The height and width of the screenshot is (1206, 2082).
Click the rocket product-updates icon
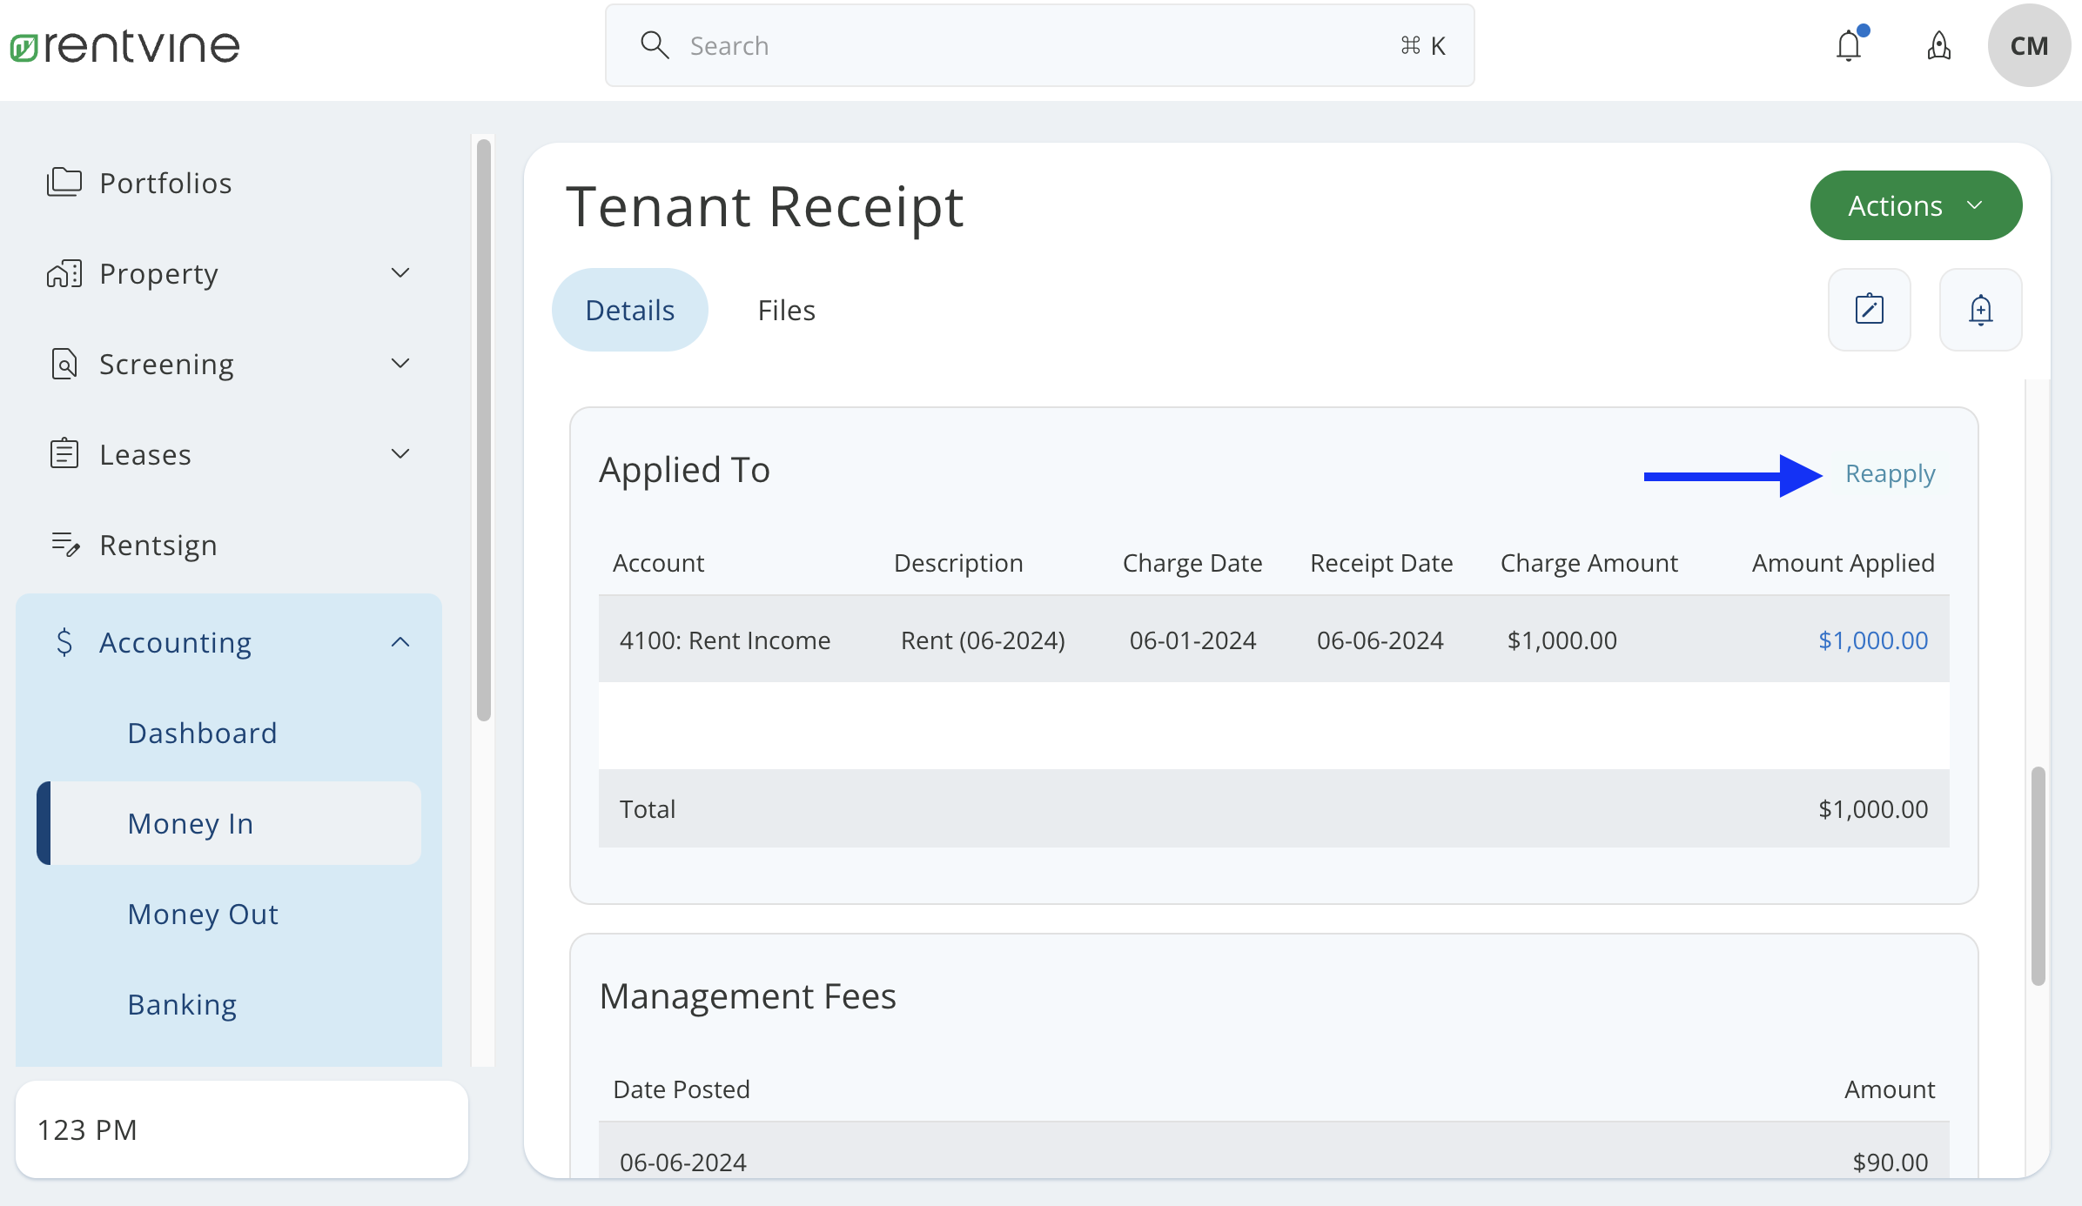pyautogui.click(x=1938, y=45)
